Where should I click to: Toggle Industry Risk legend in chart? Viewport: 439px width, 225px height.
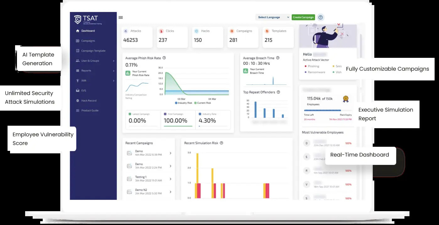(x=183, y=103)
